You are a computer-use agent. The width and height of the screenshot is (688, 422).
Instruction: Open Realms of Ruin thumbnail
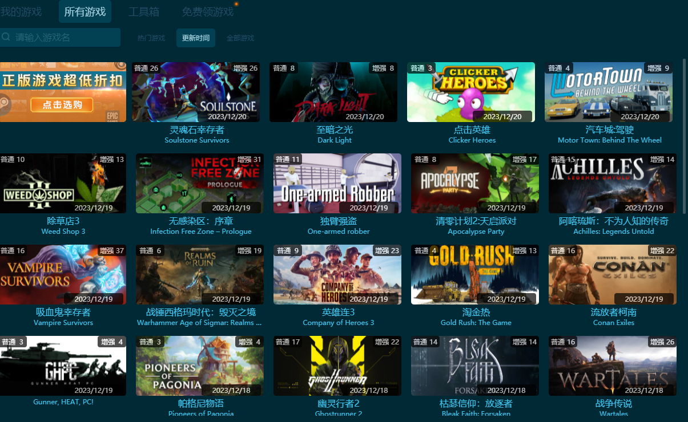click(x=200, y=274)
